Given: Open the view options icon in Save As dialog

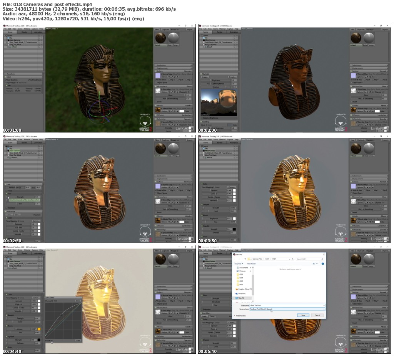Looking at the screenshot, I should (x=314, y=264).
